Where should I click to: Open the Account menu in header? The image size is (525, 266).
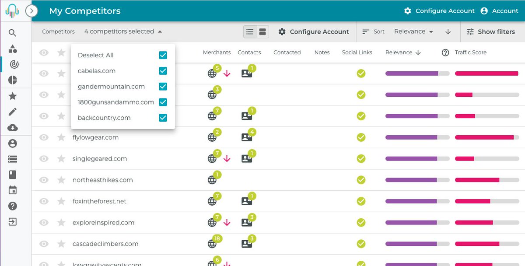(x=499, y=11)
